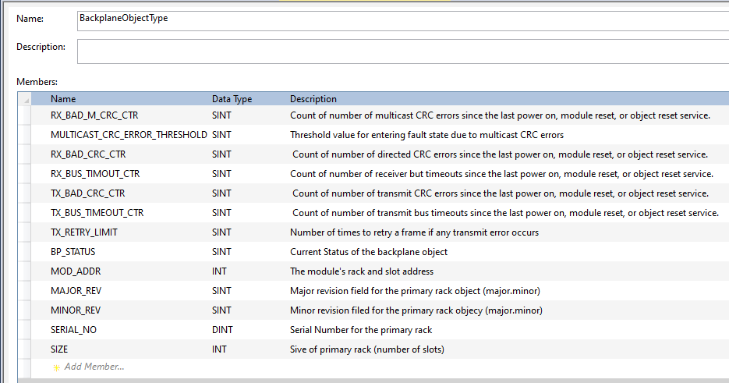Select the RX_BAD_M_CRC_CTR member name
The width and height of the screenshot is (729, 383).
coord(94,115)
